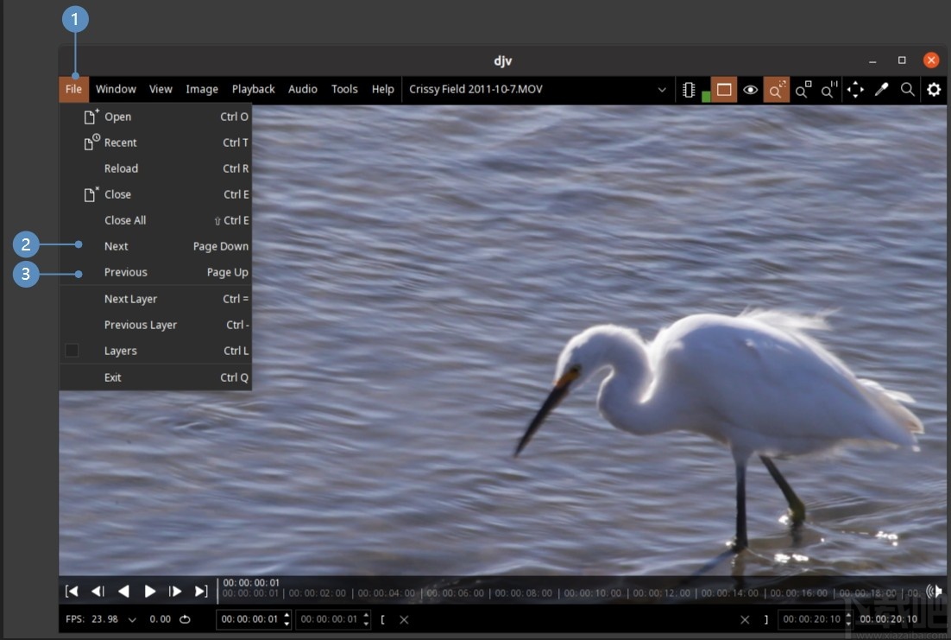This screenshot has height=640, width=951.
Task: Click the audio speaker volume icon
Action: click(x=933, y=592)
